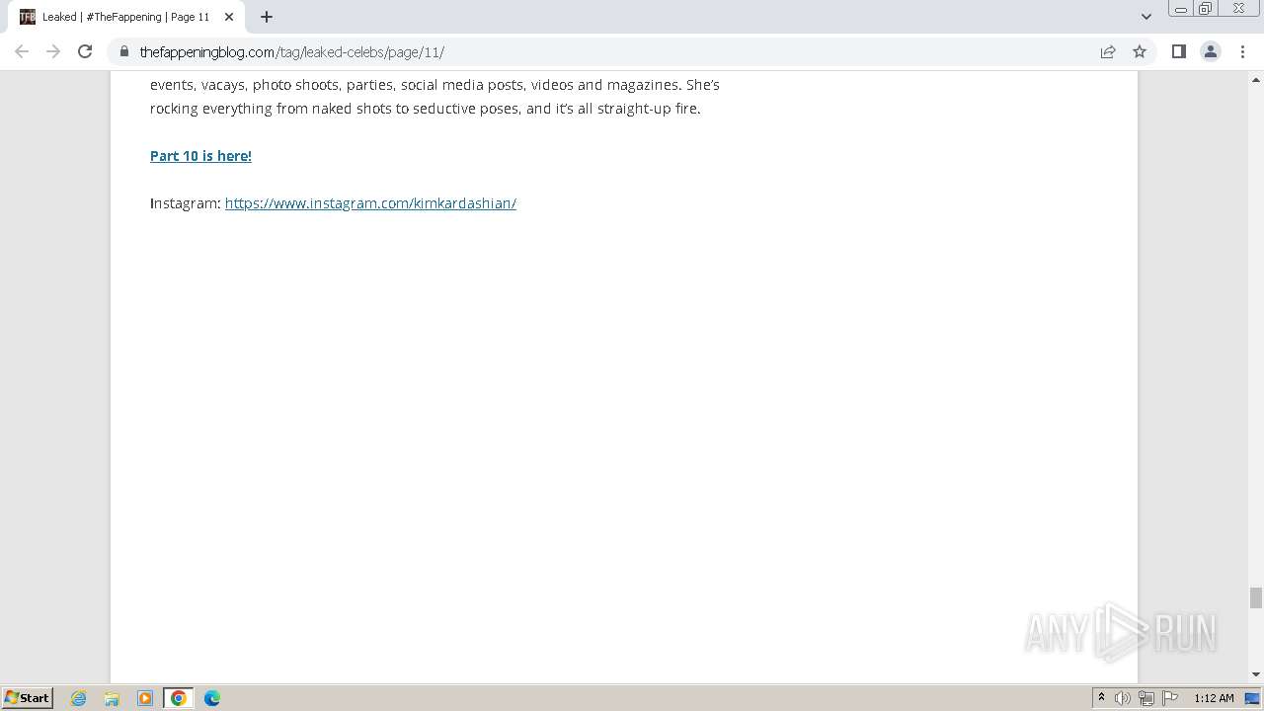The image size is (1264, 711).
Task: Open the media player taskbar icon
Action: [145, 698]
